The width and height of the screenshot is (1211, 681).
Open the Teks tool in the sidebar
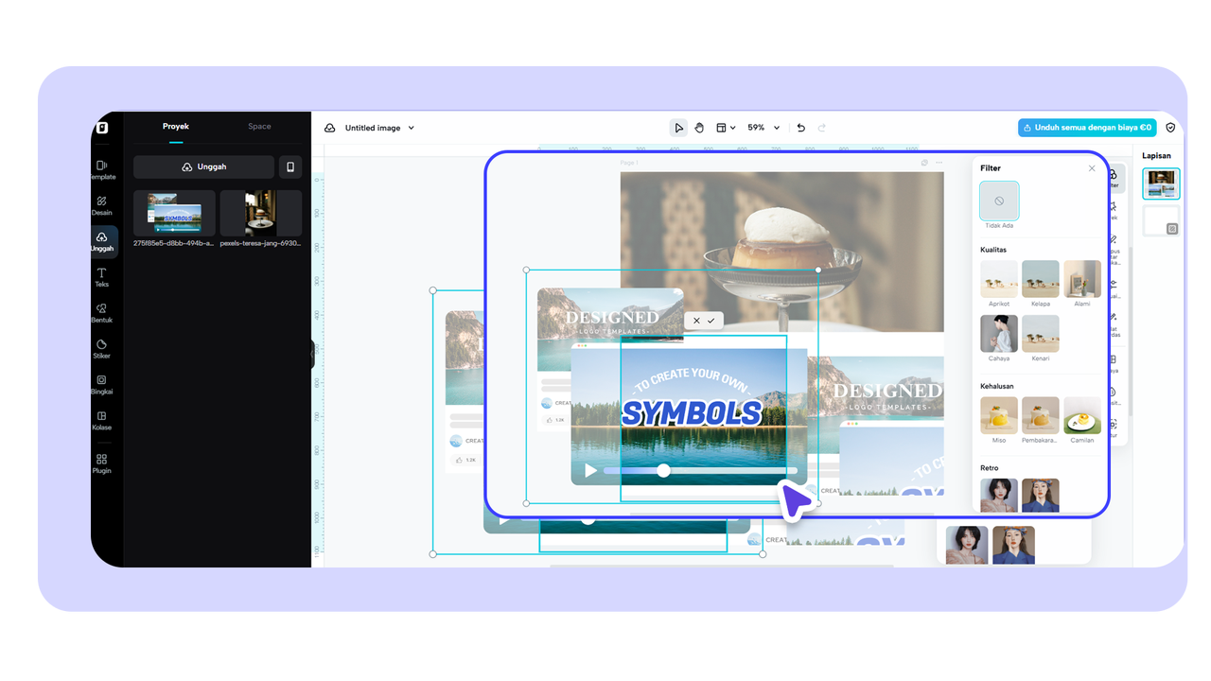(x=102, y=277)
